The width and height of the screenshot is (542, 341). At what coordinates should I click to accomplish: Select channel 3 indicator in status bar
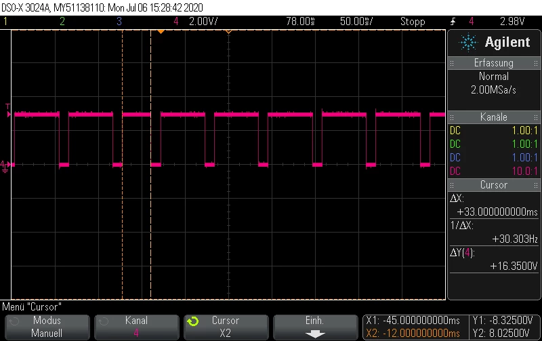pos(119,22)
